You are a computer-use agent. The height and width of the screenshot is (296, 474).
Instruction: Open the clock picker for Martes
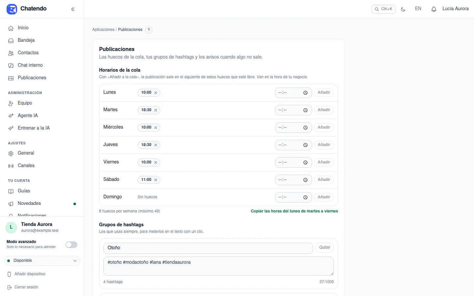pyautogui.click(x=305, y=110)
